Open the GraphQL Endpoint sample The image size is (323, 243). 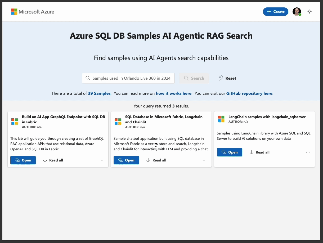tap(23, 160)
